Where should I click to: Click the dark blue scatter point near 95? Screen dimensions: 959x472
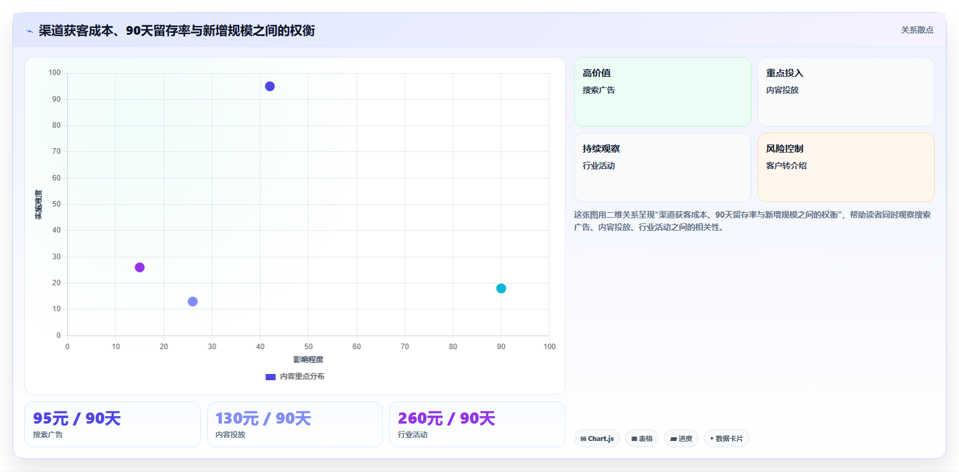pyautogui.click(x=270, y=86)
